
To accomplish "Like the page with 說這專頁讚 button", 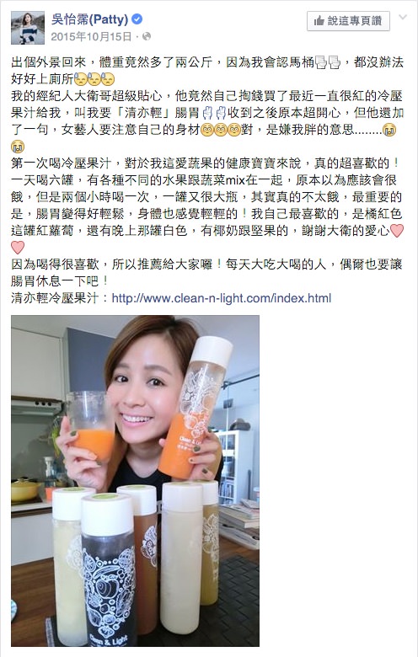I will (348, 21).
